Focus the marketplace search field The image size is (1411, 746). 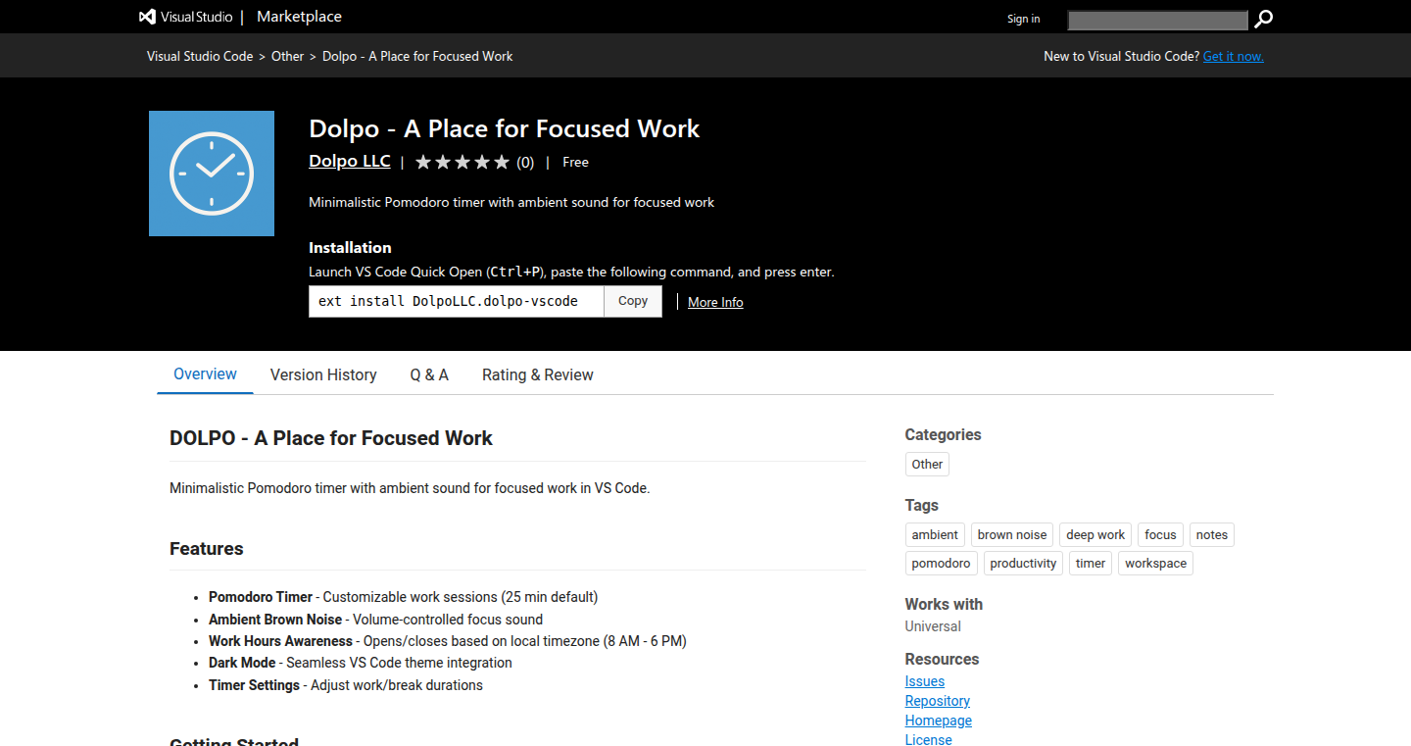click(x=1158, y=20)
